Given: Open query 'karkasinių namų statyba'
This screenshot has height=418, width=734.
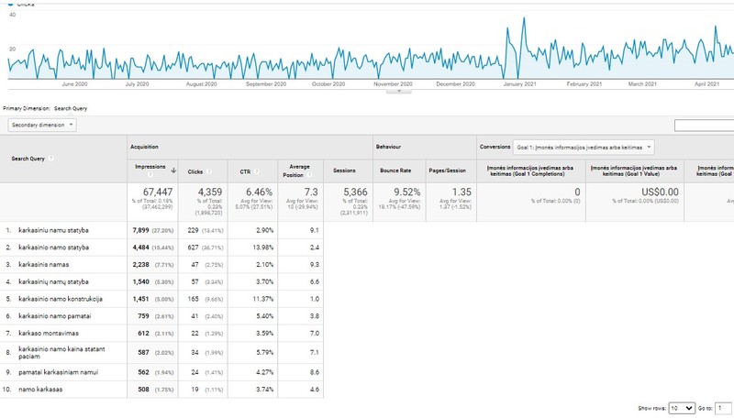Looking at the screenshot, I should pos(53,282).
